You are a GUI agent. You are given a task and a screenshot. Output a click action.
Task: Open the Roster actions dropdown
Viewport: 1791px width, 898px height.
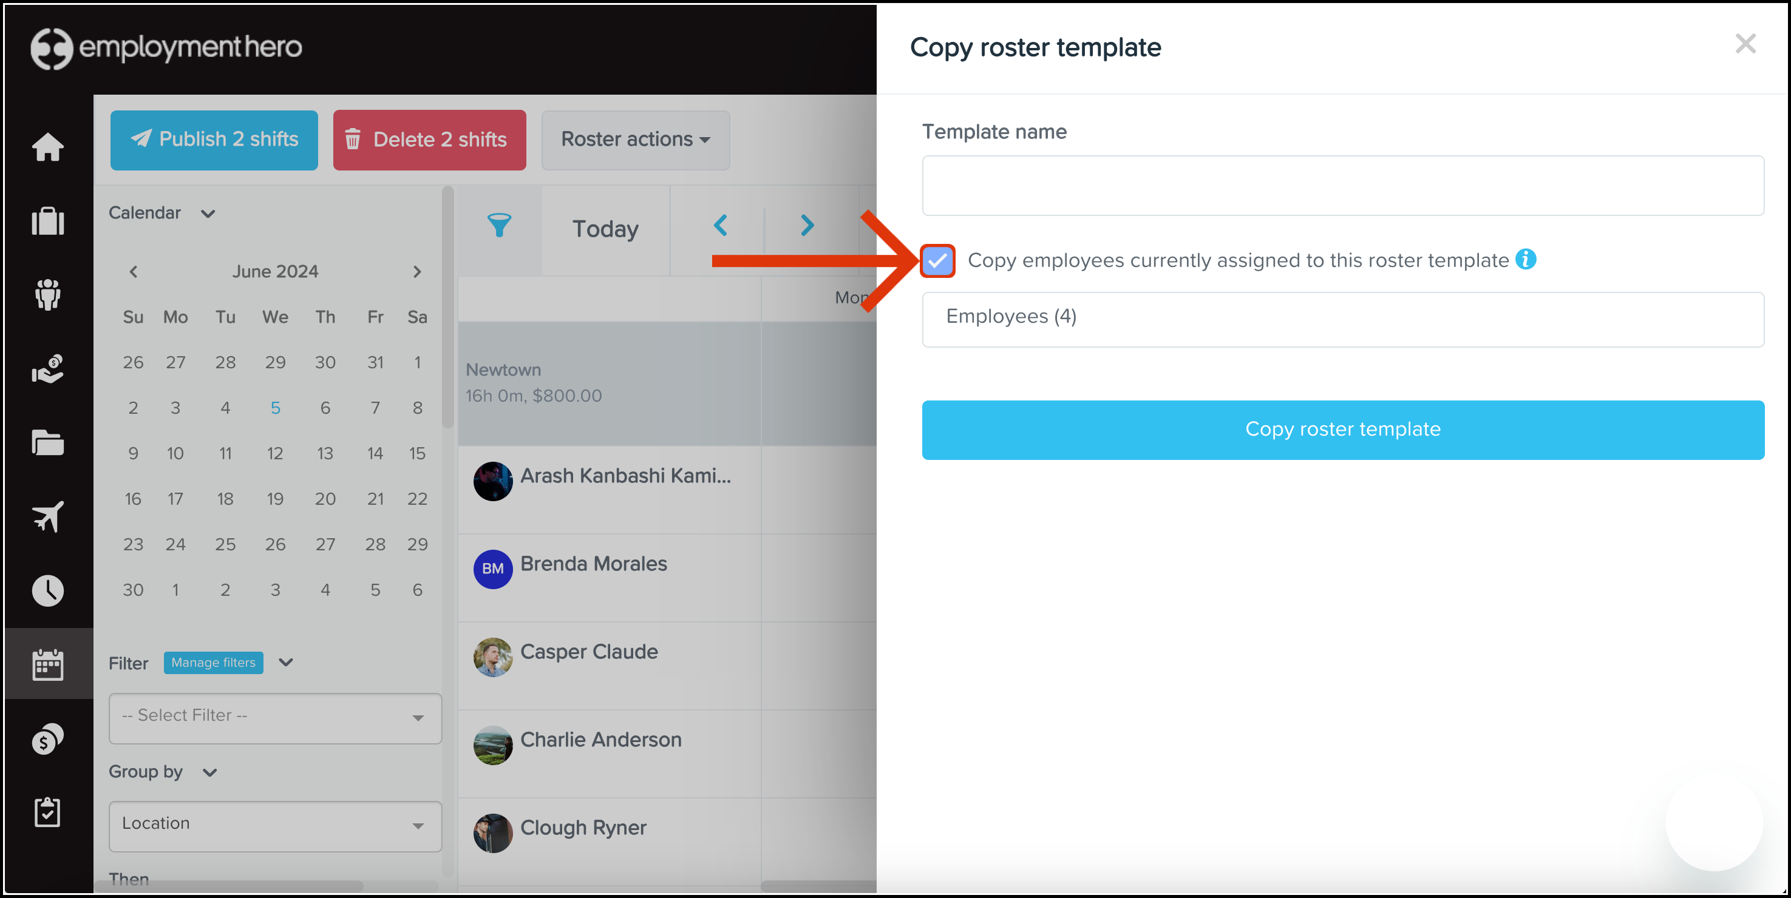click(636, 140)
